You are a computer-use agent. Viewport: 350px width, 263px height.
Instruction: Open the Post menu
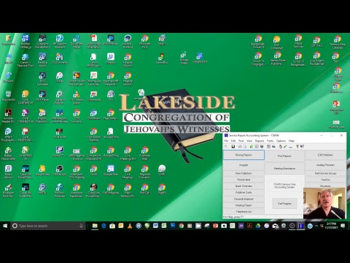[x=241, y=141]
